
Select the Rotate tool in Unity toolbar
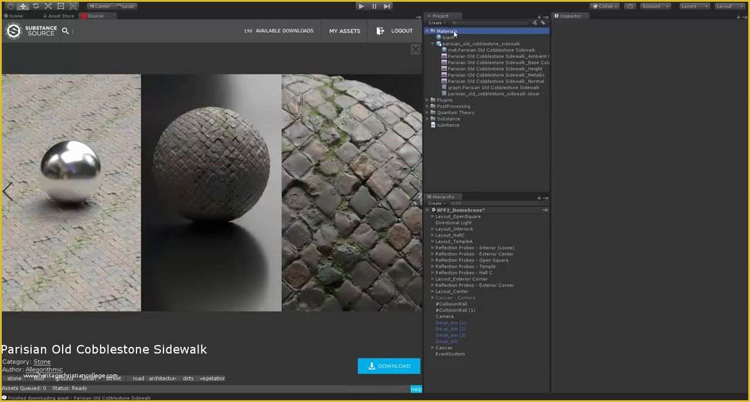pyautogui.click(x=36, y=6)
